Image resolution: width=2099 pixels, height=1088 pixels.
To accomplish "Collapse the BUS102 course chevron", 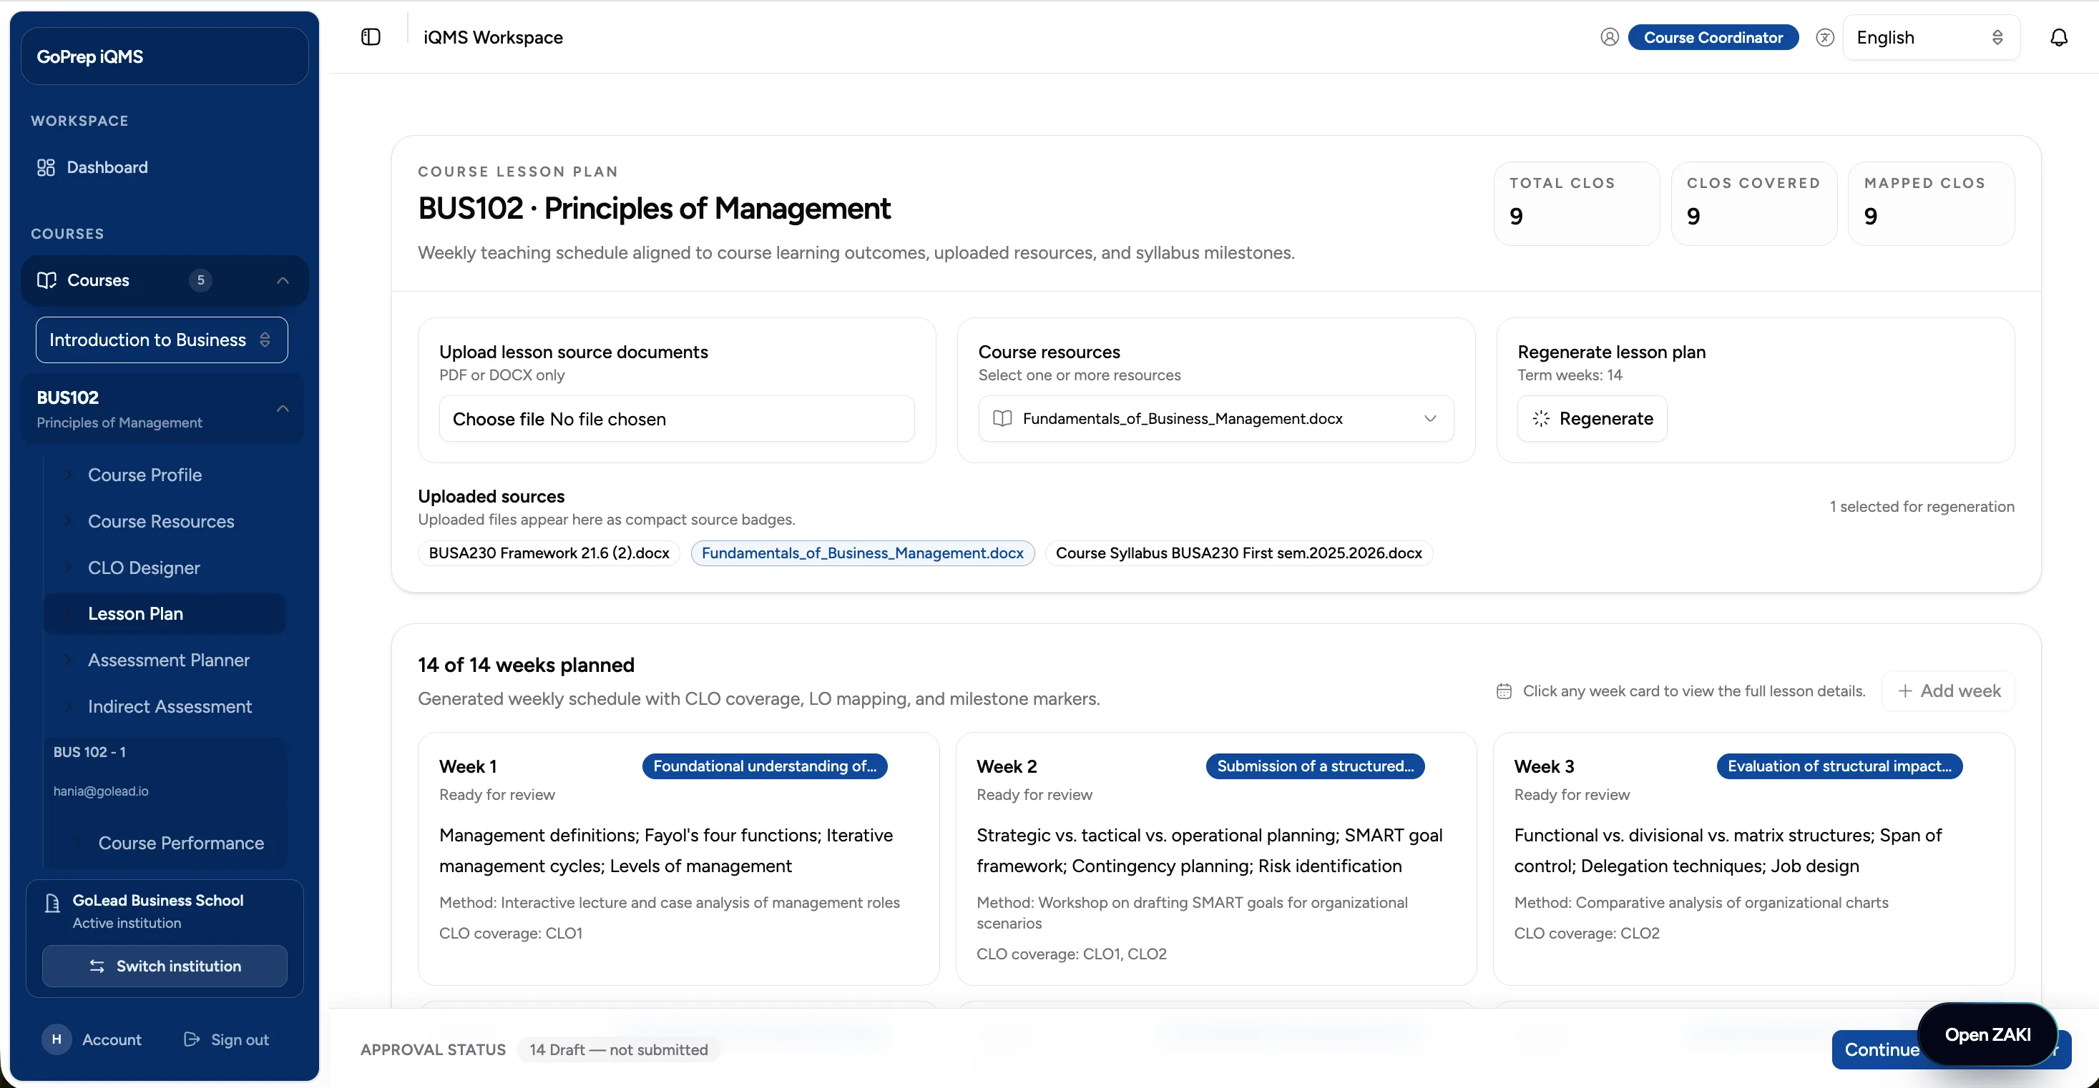I will click(x=283, y=409).
